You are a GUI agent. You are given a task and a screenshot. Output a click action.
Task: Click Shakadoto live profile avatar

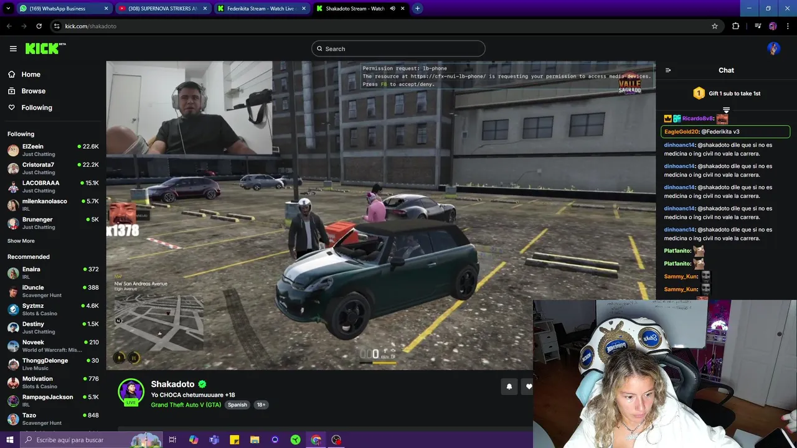(x=131, y=391)
